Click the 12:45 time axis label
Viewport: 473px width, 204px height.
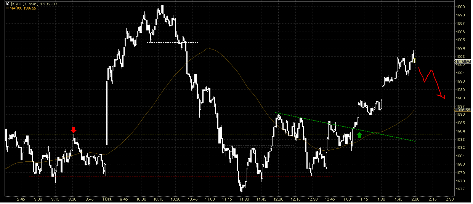coord(330,199)
